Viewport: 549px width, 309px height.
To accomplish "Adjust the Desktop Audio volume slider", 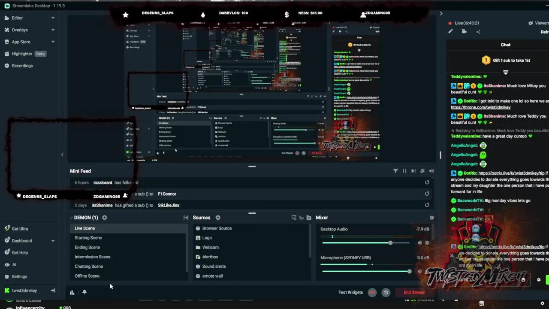I will [366, 243].
